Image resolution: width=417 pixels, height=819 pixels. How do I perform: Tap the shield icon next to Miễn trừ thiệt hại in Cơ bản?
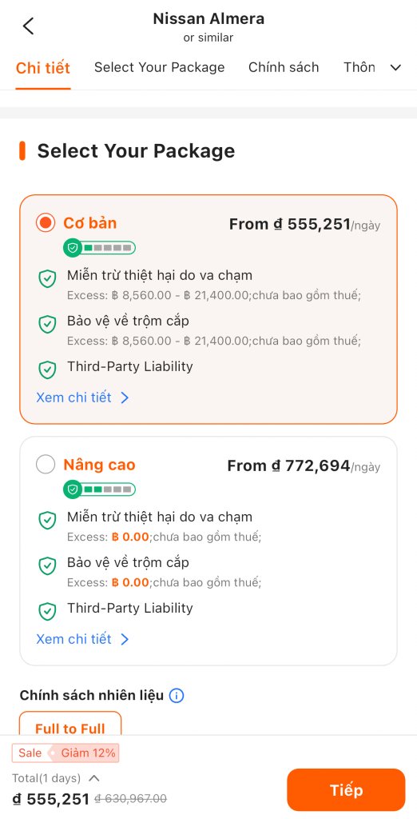pyautogui.click(x=47, y=278)
